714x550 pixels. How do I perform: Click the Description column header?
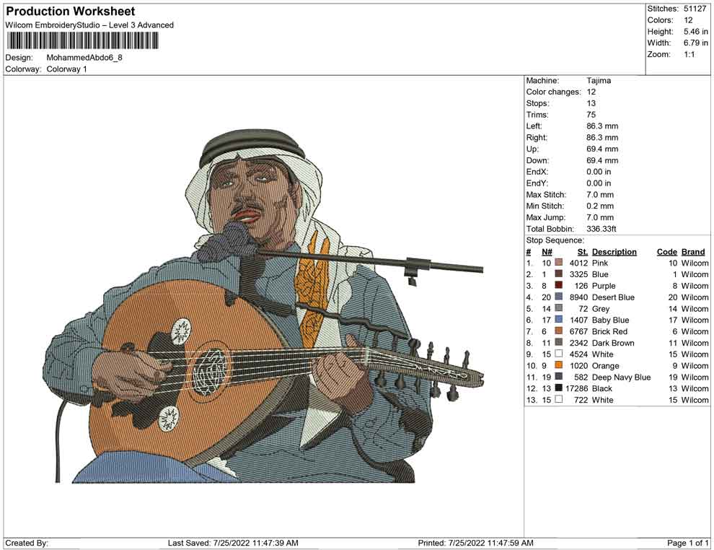tap(614, 252)
